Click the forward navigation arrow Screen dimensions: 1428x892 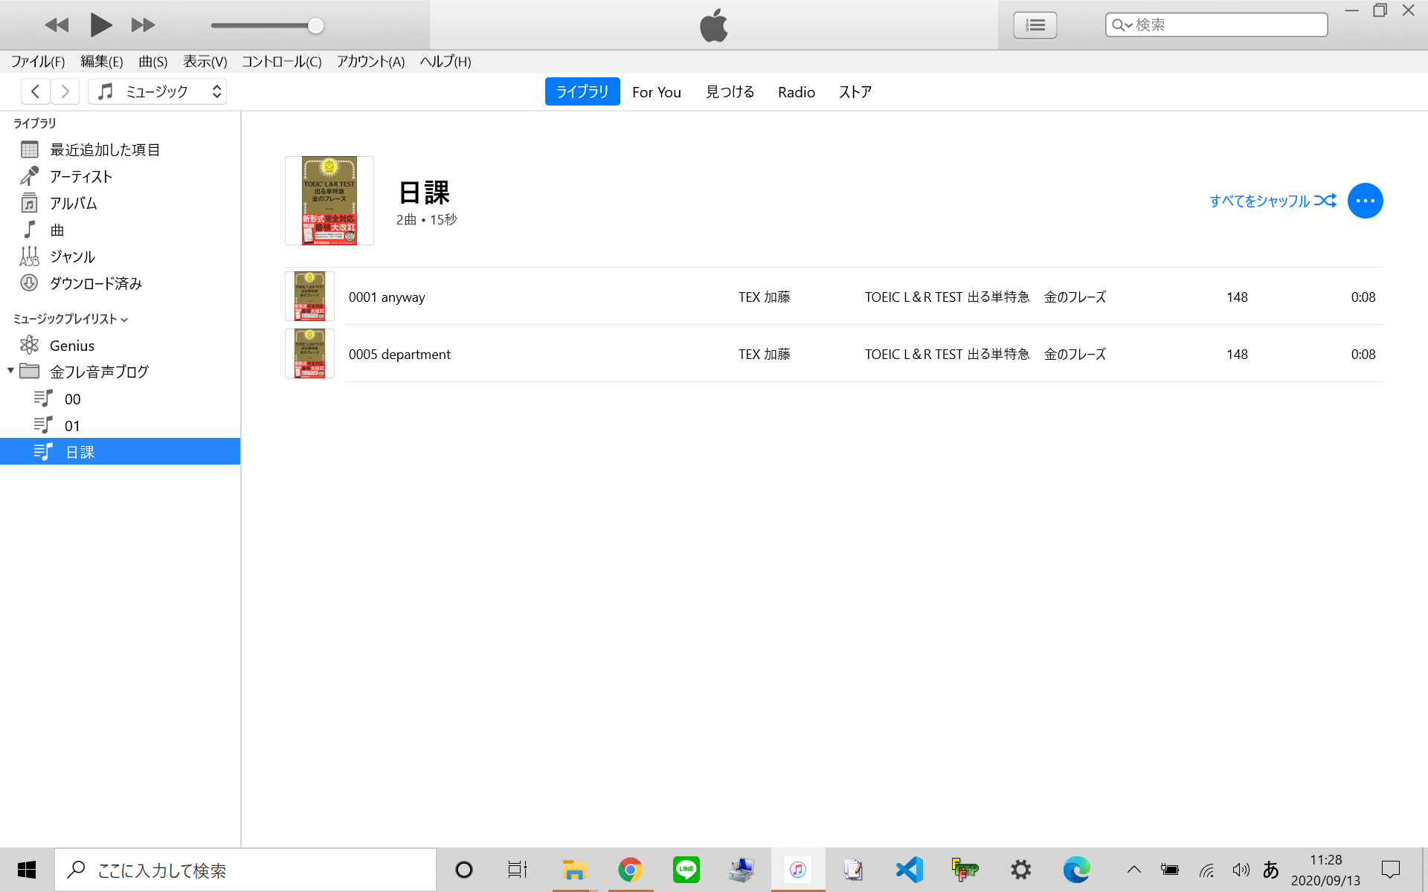pos(65,91)
